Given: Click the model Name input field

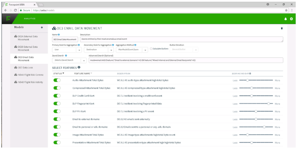Looking at the screenshot, I should click(x=65, y=39).
